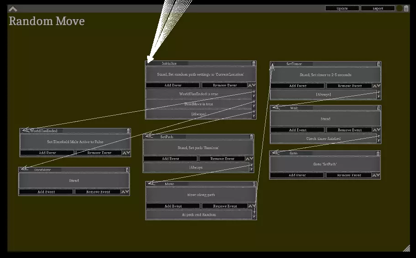Click the down arrow in the WorldHasEnded node
Viewport: 416px width, 258px height.
[128, 153]
